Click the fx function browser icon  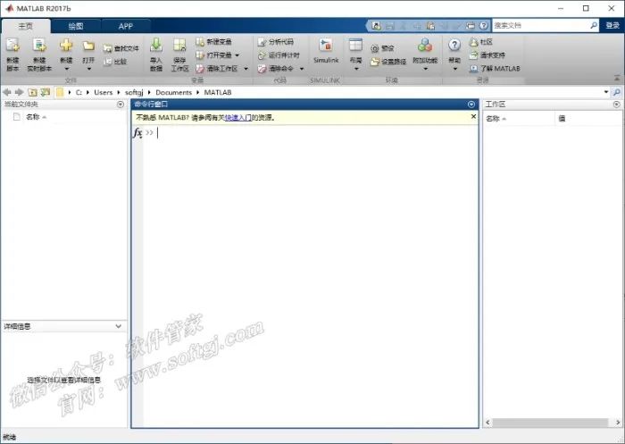coord(137,132)
